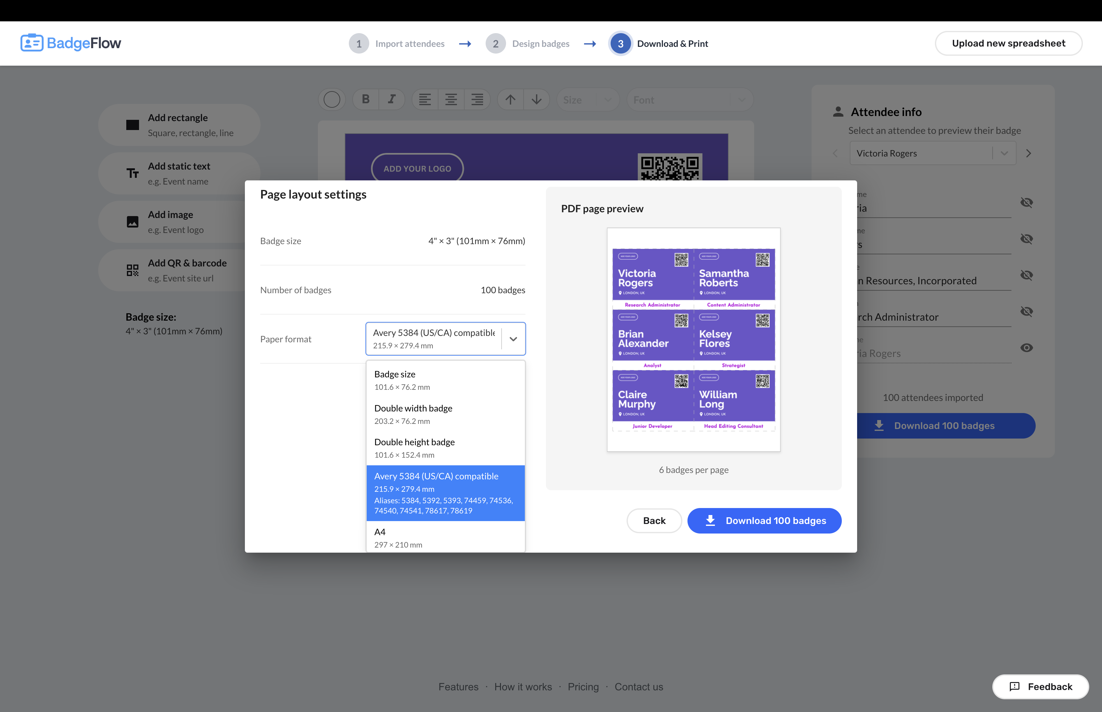This screenshot has width=1102, height=712.
Task: Move element down with arrow
Action: (x=536, y=99)
